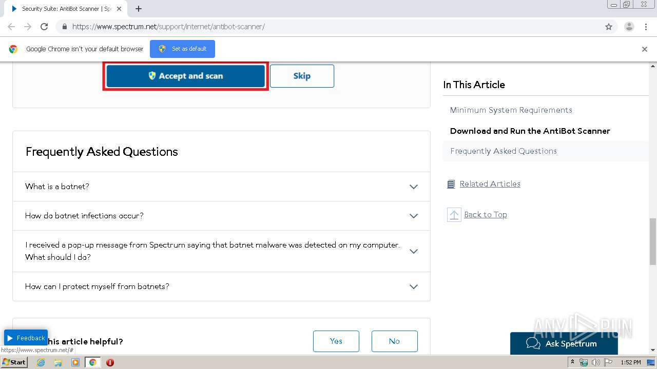Screen dimensions: 657x369
Task: Click the Action Center flag icon
Action: coord(608,362)
